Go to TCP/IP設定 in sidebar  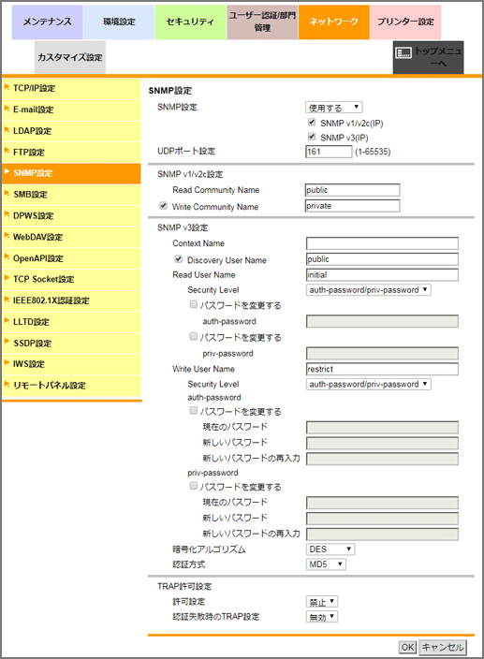(71, 88)
